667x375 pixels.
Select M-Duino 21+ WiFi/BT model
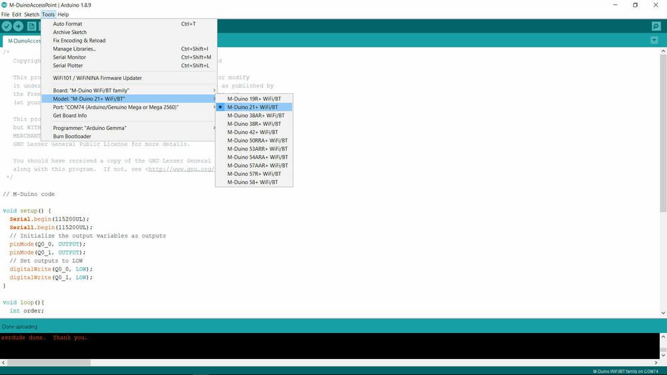(254, 107)
